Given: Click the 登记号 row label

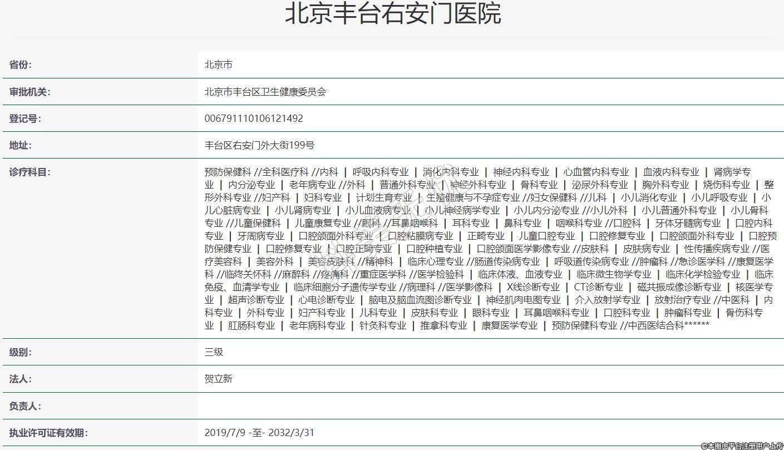Looking at the screenshot, I should coord(25,118).
